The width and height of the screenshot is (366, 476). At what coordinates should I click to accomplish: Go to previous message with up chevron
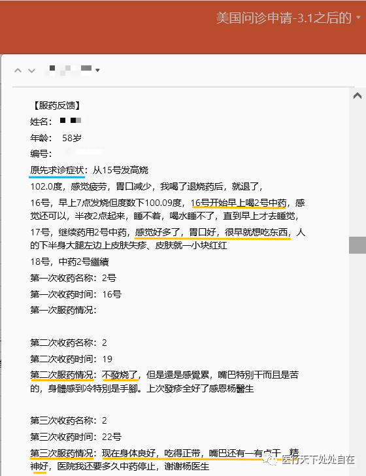click(18, 71)
